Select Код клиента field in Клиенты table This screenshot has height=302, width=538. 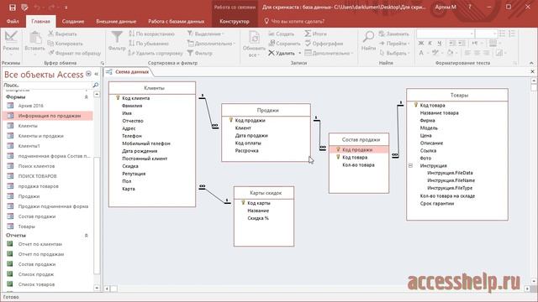[135, 98]
